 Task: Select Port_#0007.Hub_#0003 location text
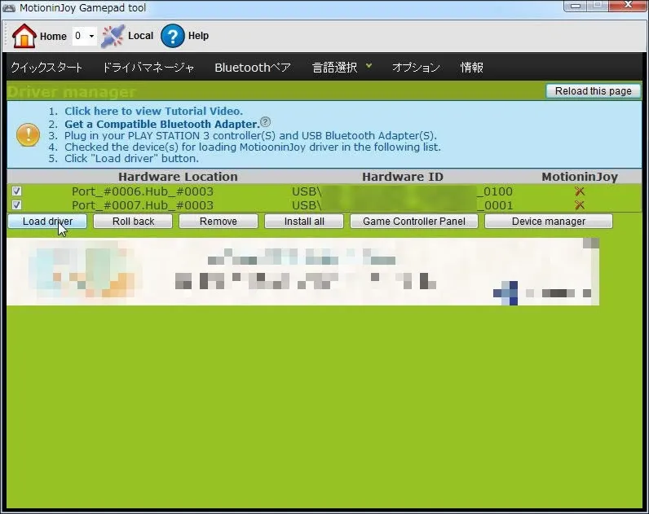(143, 205)
